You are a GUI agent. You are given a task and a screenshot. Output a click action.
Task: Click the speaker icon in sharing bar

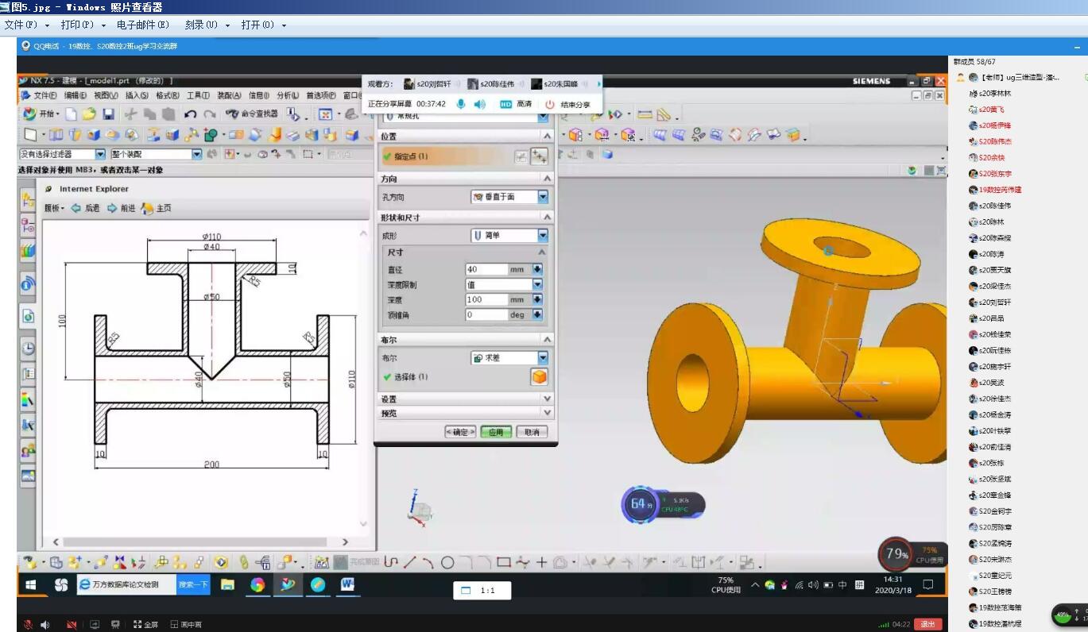479,104
